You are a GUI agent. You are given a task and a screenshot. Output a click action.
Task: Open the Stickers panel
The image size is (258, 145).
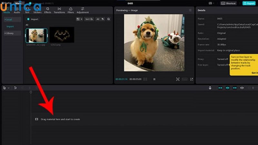pyautogui.click(x=38, y=10)
